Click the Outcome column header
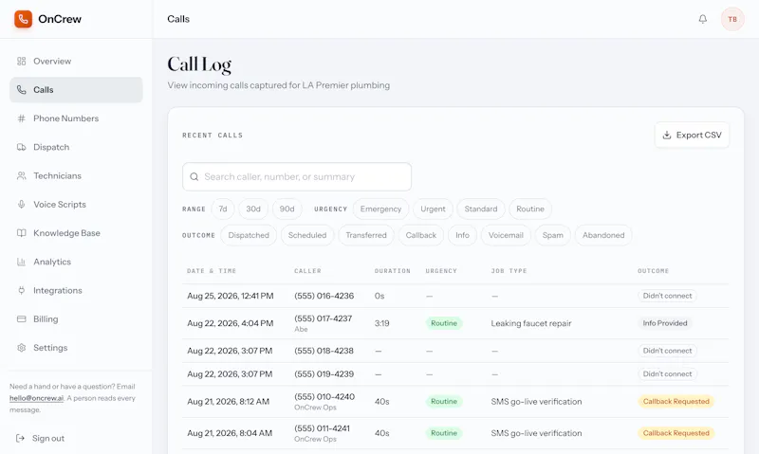The height and width of the screenshot is (454, 759). click(653, 271)
